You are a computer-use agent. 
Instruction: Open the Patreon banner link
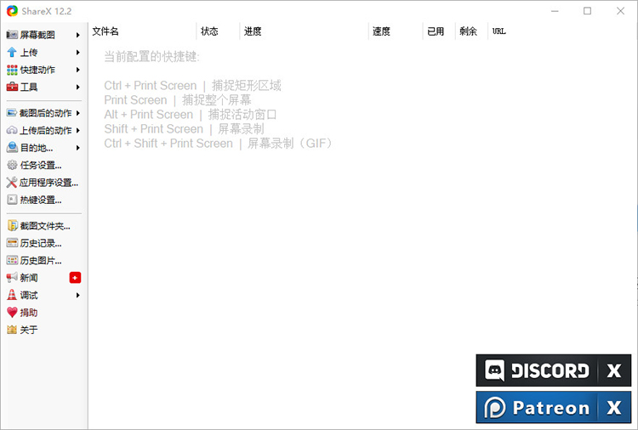click(537, 407)
